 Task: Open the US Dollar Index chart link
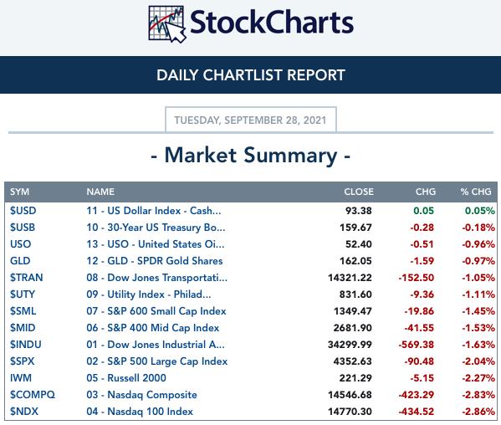pyautogui.click(x=153, y=211)
